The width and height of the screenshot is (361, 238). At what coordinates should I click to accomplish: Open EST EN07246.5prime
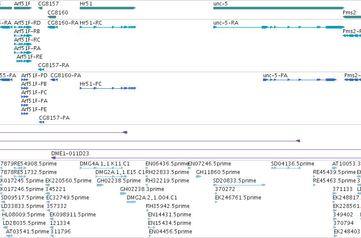(210, 164)
